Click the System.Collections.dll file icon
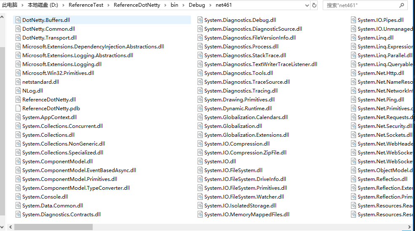 pos(18,135)
